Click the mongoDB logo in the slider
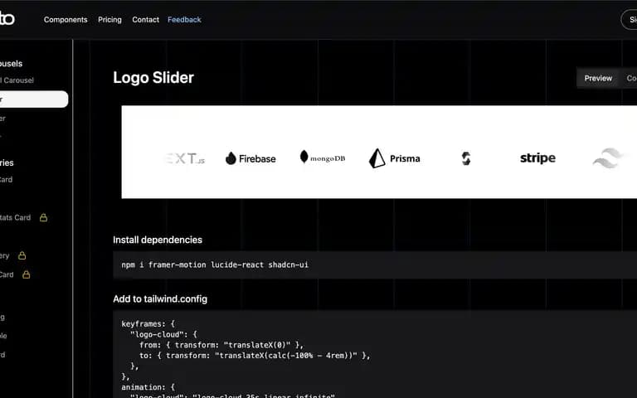The image size is (637, 398). [x=323, y=158]
